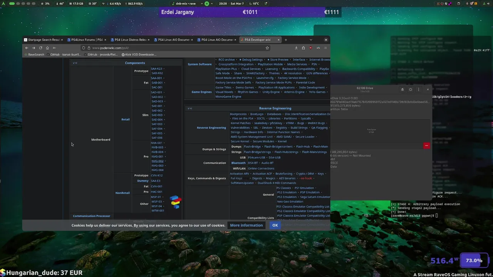Open the Firefox hamburger menu
This screenshot has width=493, height=277.
(x=325, y=48)
